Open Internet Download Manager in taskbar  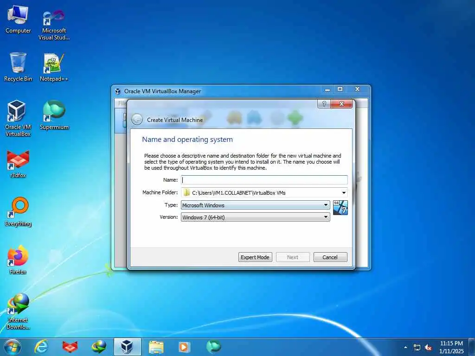pos(99,347)
